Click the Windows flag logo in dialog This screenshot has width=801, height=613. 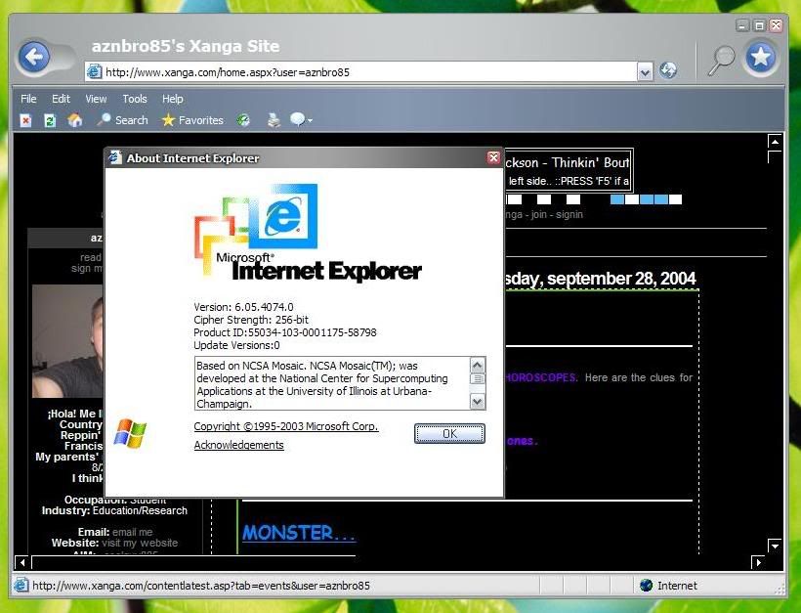130,433
